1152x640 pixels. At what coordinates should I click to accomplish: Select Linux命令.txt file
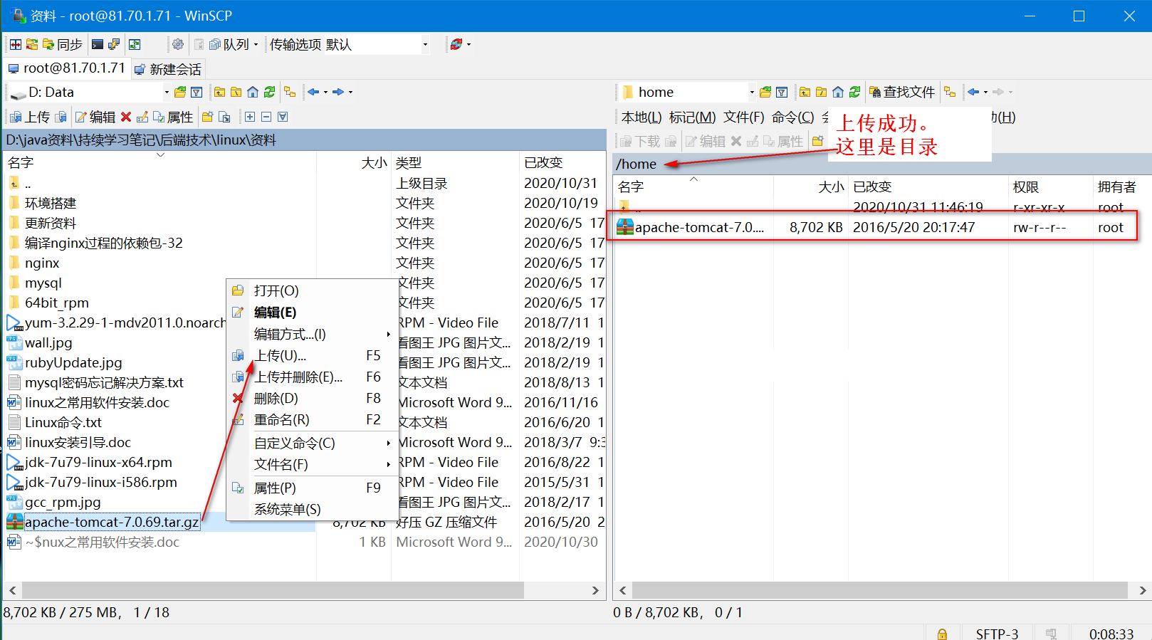tap(63, 422)
